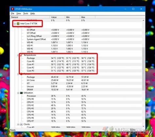This screenshot has height=137, width=155.
Task: Select the Core #0 temperature row
Action: 76,61
